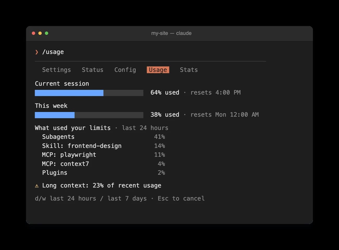Click the 2% Plugins value
The height and width of the screenshot is (250, 339).
point(161,173)
